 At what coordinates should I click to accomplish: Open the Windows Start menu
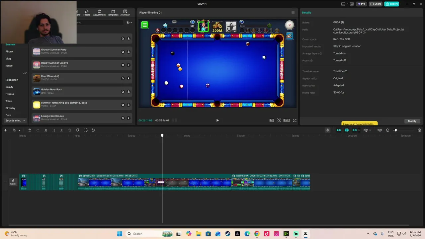120,234
